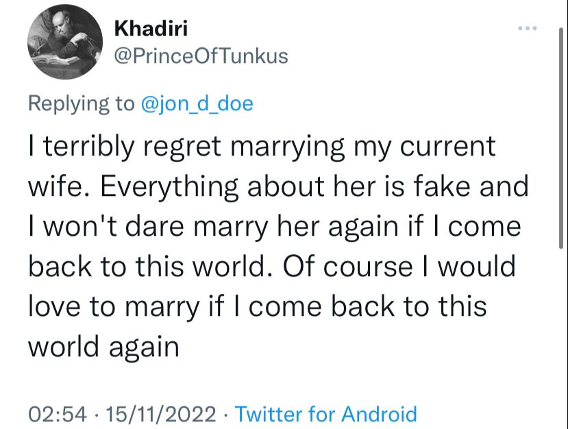568x429 pixels.
Task: Select the Twitter for Android source link
Action: tap(326, 414)
